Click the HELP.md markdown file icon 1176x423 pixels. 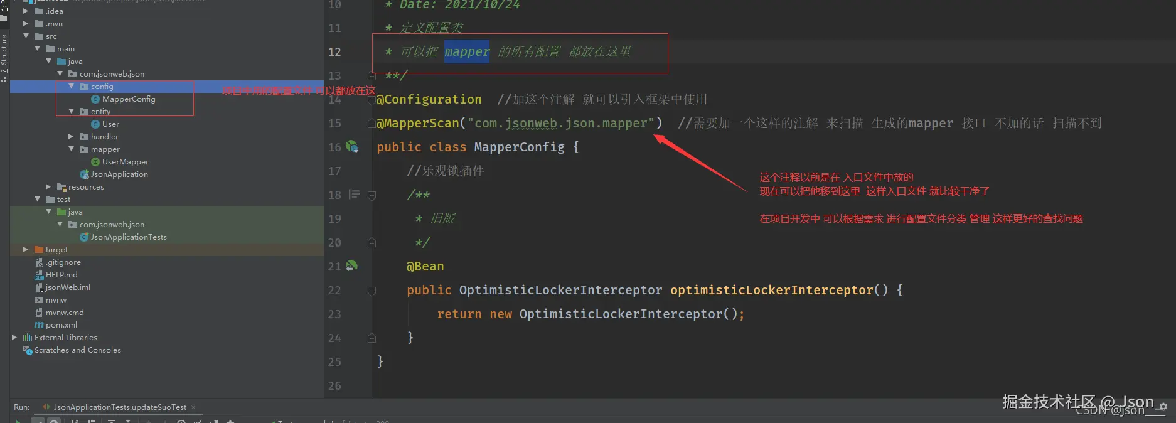(39, 275)
